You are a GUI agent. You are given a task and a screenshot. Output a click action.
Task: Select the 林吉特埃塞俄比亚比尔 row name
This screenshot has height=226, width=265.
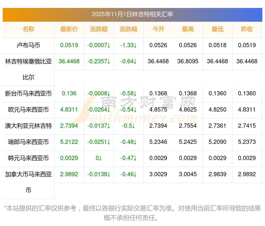28,69
